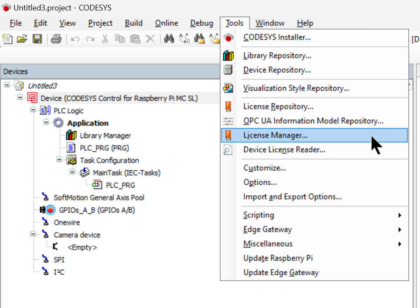This screenshot has width=420, height=308.
Task: Open the File menu
Action: click(16, 23)
